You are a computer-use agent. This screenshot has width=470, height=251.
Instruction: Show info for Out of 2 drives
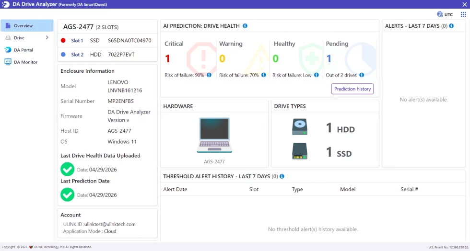[x=362, y=75]
